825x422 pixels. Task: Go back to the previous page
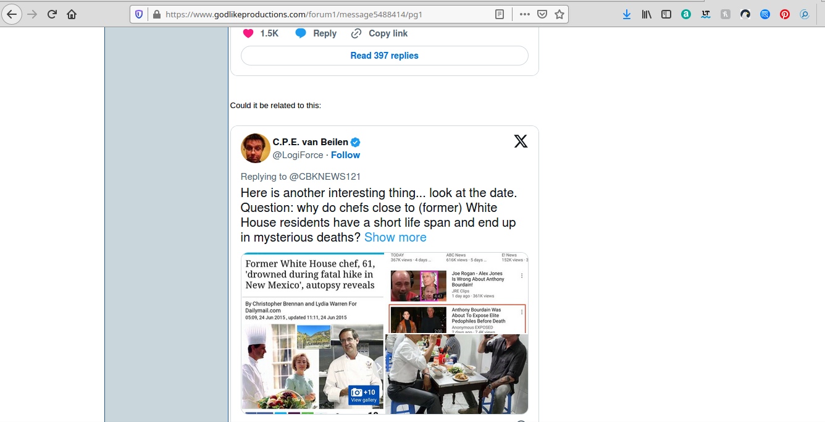pos(12,14)
